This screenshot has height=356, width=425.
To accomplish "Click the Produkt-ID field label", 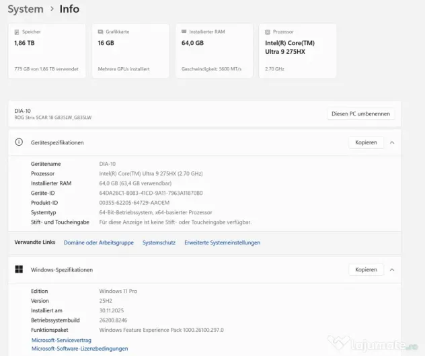I will click(44, 203).
